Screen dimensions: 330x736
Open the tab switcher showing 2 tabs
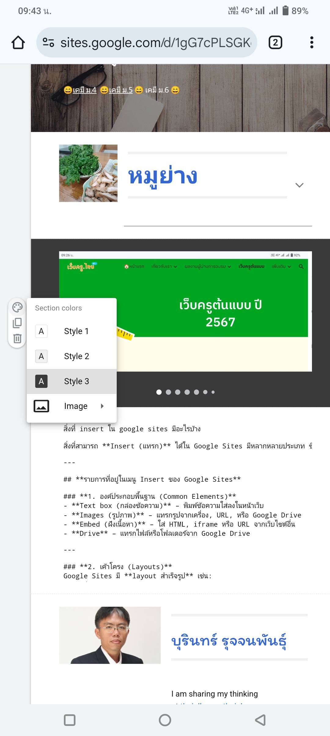coord(275,42)
